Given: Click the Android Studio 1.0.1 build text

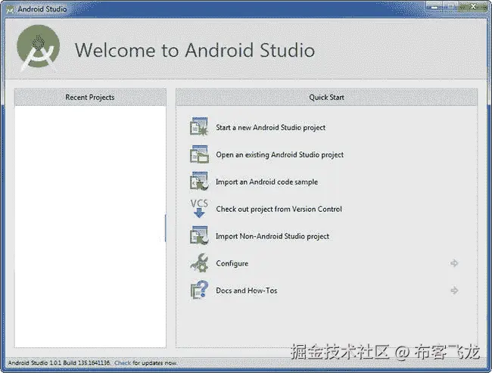Looking at the screenshot, I should point(59,363).
